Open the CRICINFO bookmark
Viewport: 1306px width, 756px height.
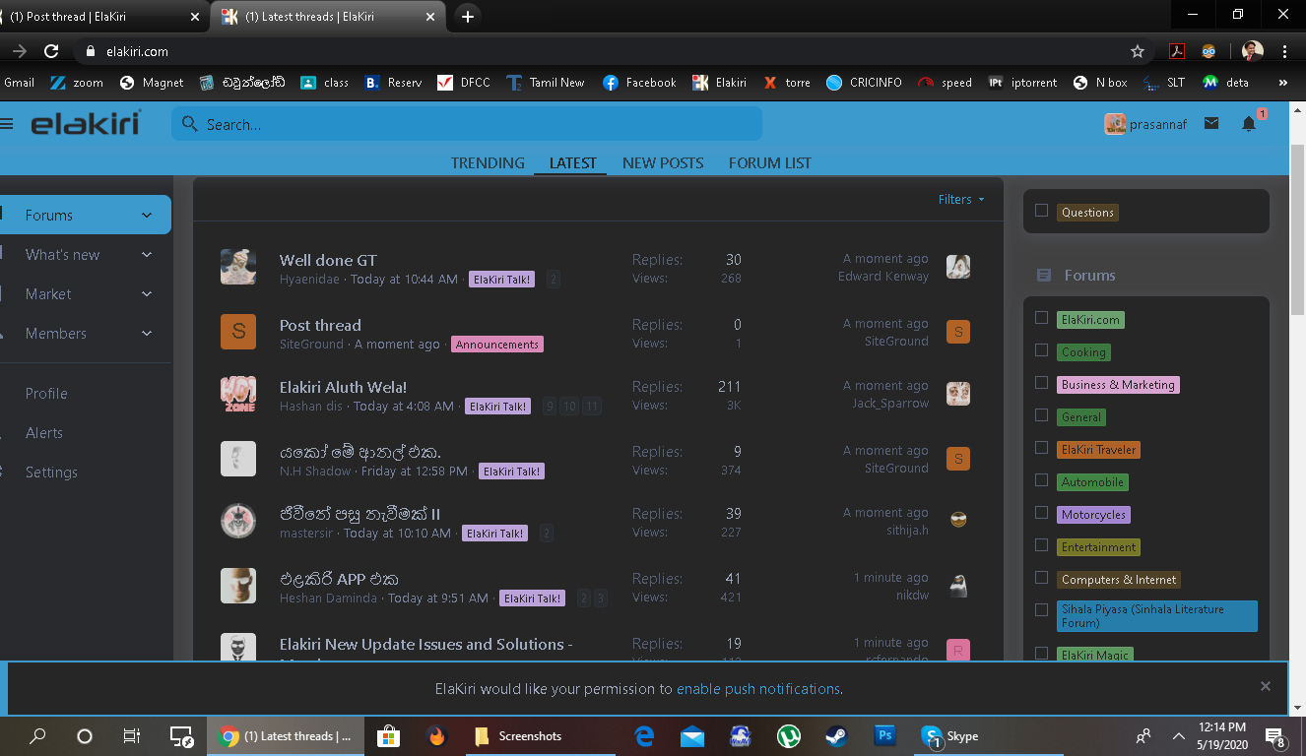tap(864, 83)
